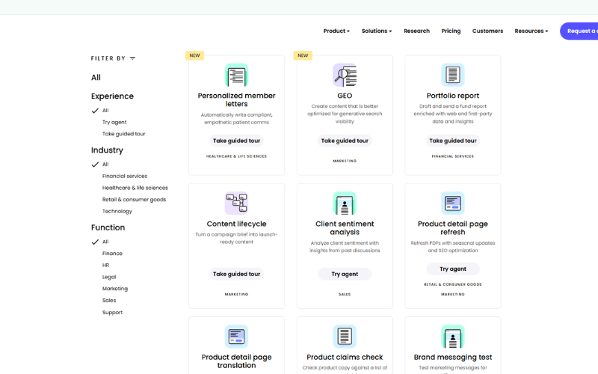The image size is (598, 374).
Task: Select All under Industry filter
Action: (x=105, y=165)
